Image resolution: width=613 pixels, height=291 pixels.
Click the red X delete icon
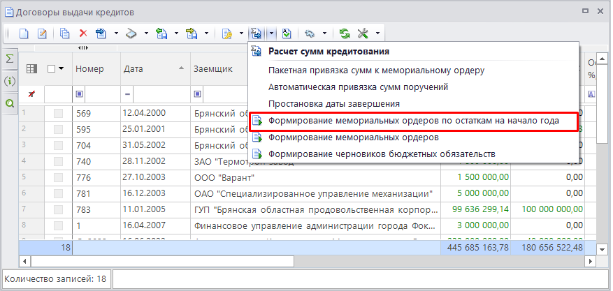[82, 33]
